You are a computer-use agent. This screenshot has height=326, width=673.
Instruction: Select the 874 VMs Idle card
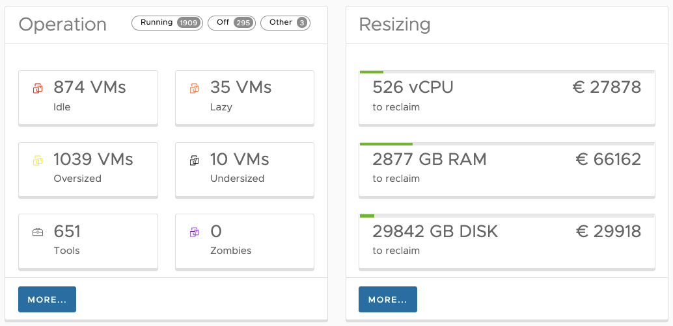point(88,98)
